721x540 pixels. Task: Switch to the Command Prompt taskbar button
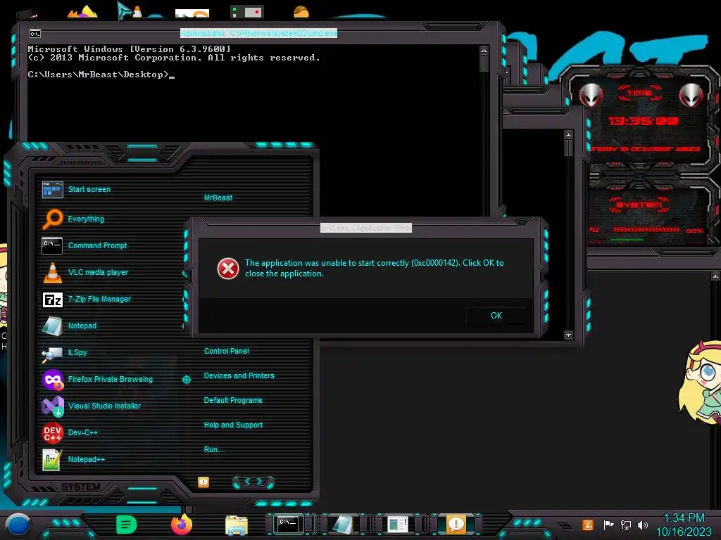coord(288,525)
